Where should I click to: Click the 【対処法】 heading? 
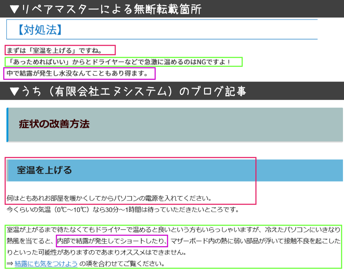click(40, 30)
